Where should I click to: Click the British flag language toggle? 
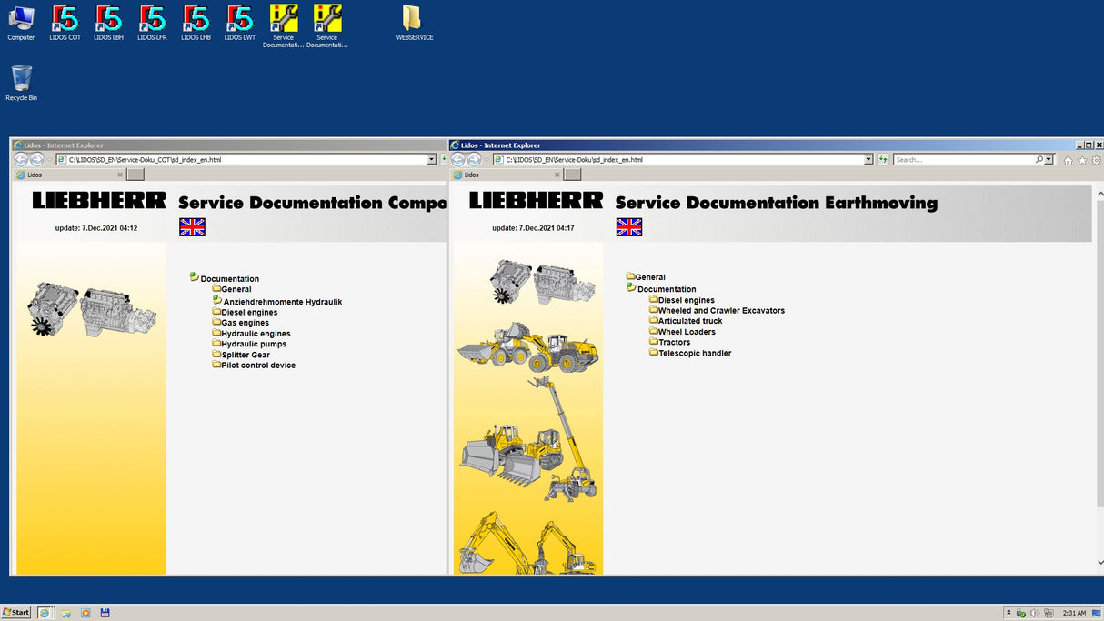click(x=192, y=228)
